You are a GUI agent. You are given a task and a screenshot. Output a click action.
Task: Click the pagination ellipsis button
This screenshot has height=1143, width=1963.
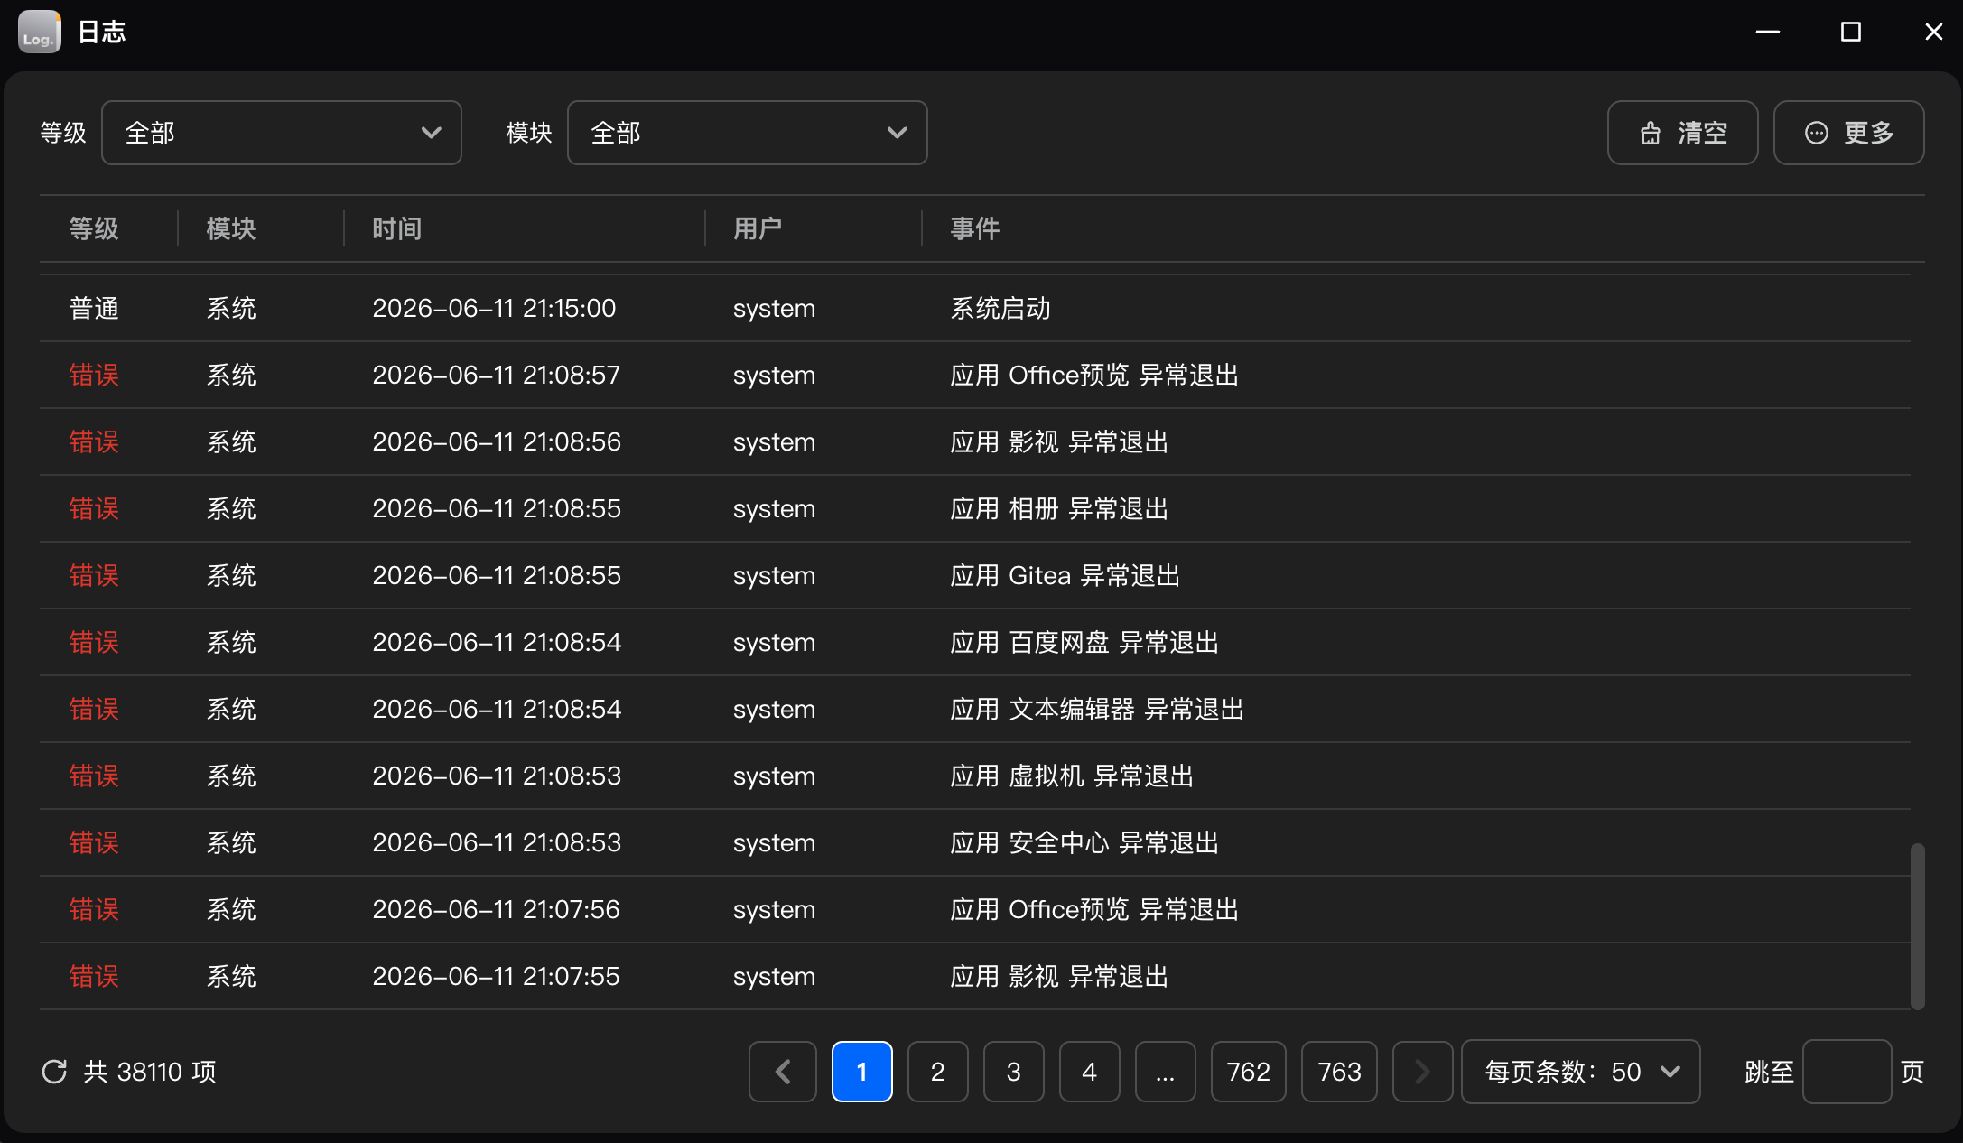tap(1166, 1072)
